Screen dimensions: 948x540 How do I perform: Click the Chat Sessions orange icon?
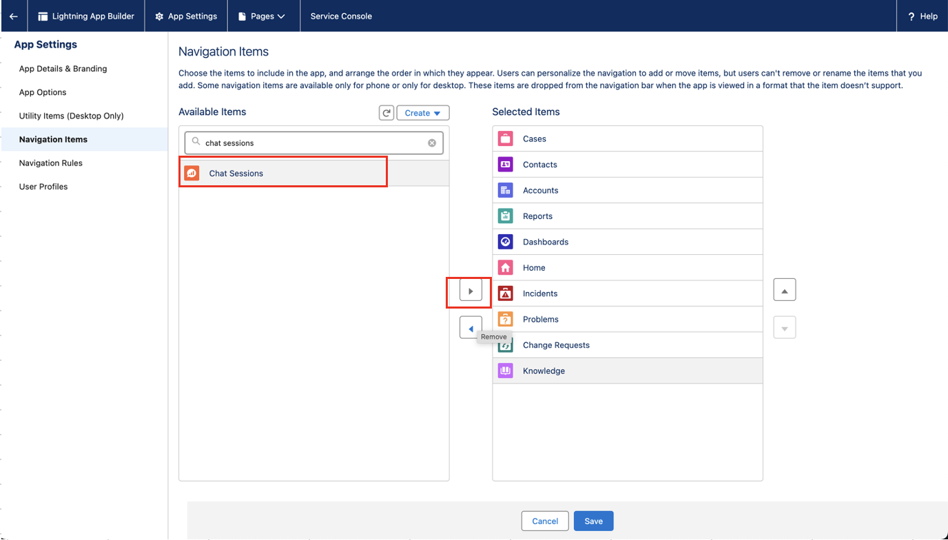coord(192,174)
